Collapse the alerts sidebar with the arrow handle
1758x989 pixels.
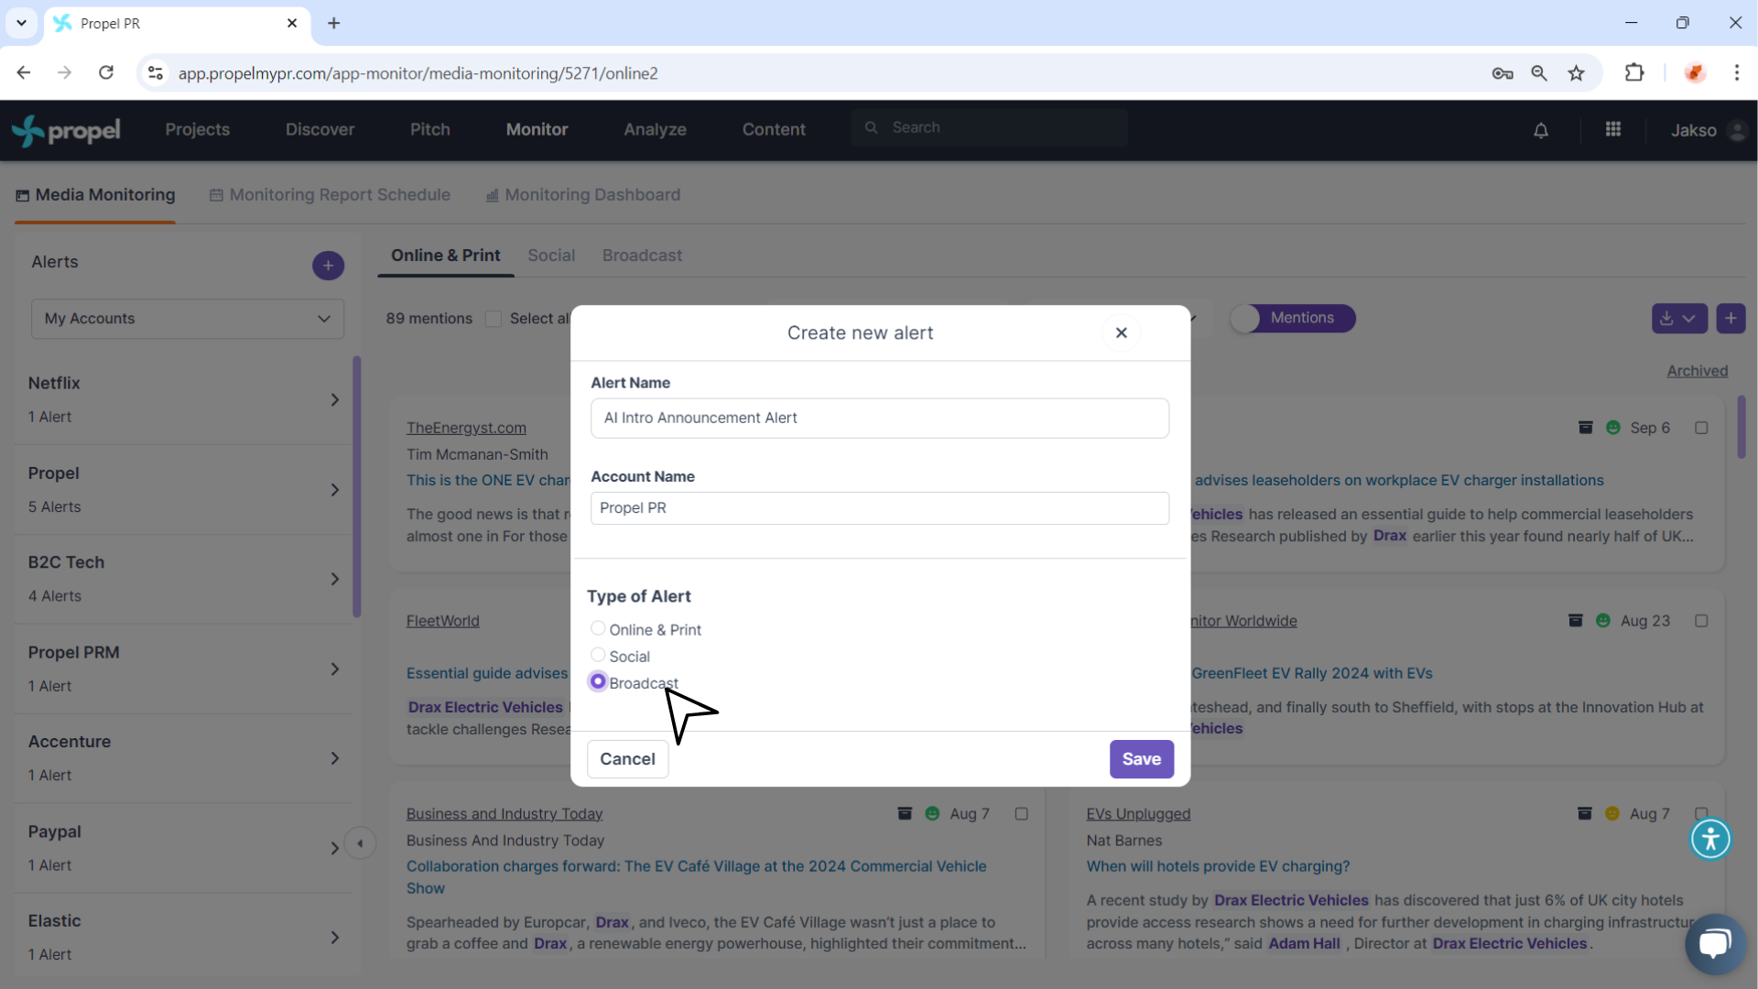coord(360,843)
